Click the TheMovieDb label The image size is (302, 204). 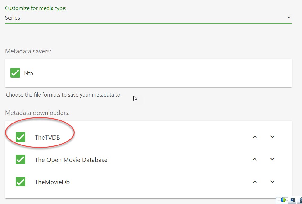pyautogui.click(x=52, y=182)
